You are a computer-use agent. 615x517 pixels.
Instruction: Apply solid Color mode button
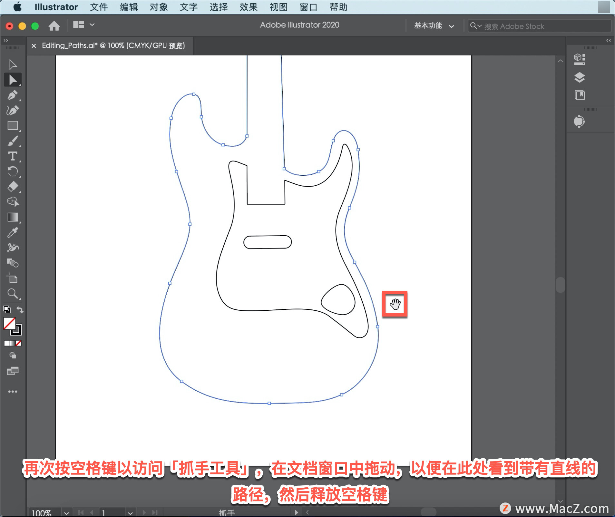coord(7,343)
